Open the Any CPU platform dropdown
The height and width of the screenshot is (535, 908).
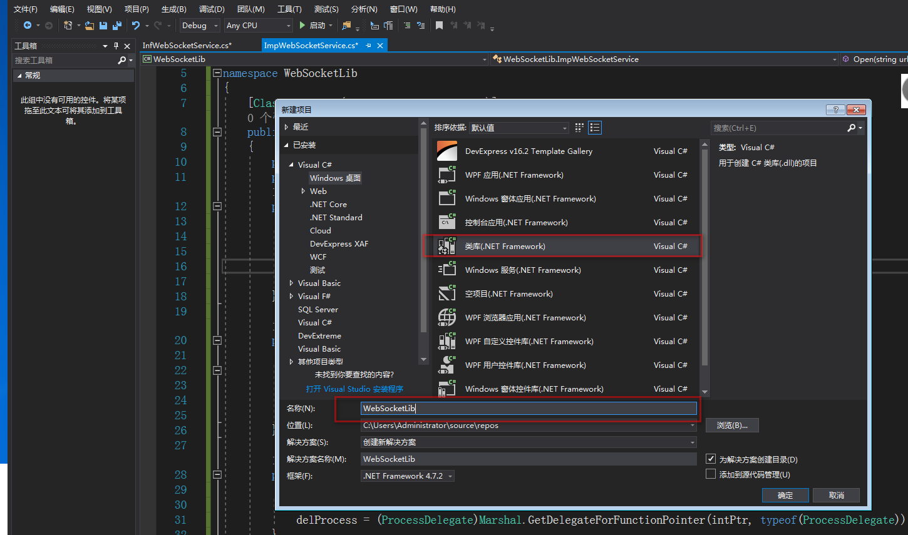tap(259, 26)
